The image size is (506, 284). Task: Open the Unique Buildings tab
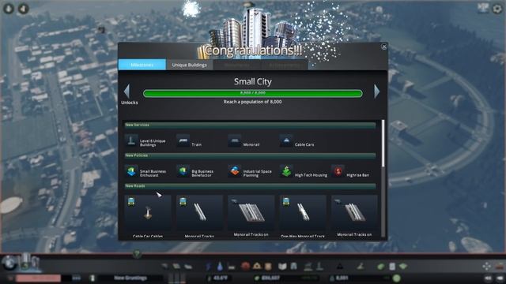[190, 65]
